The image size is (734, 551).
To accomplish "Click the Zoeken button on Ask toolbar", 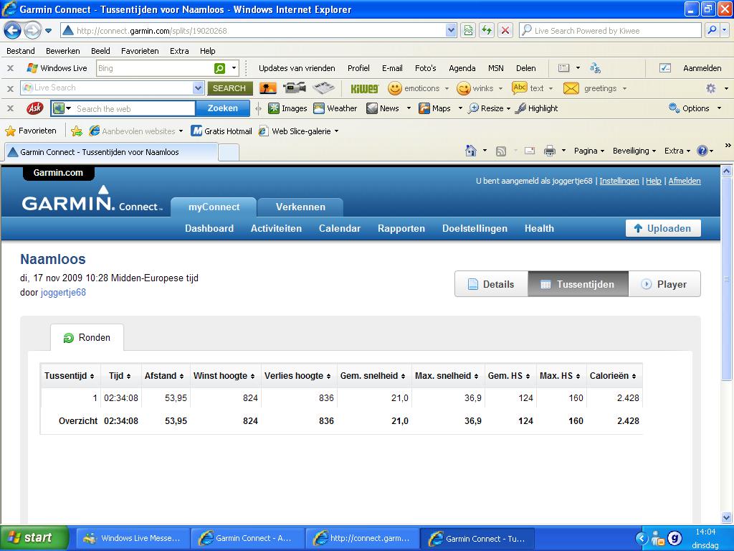I will pos(223,108).
